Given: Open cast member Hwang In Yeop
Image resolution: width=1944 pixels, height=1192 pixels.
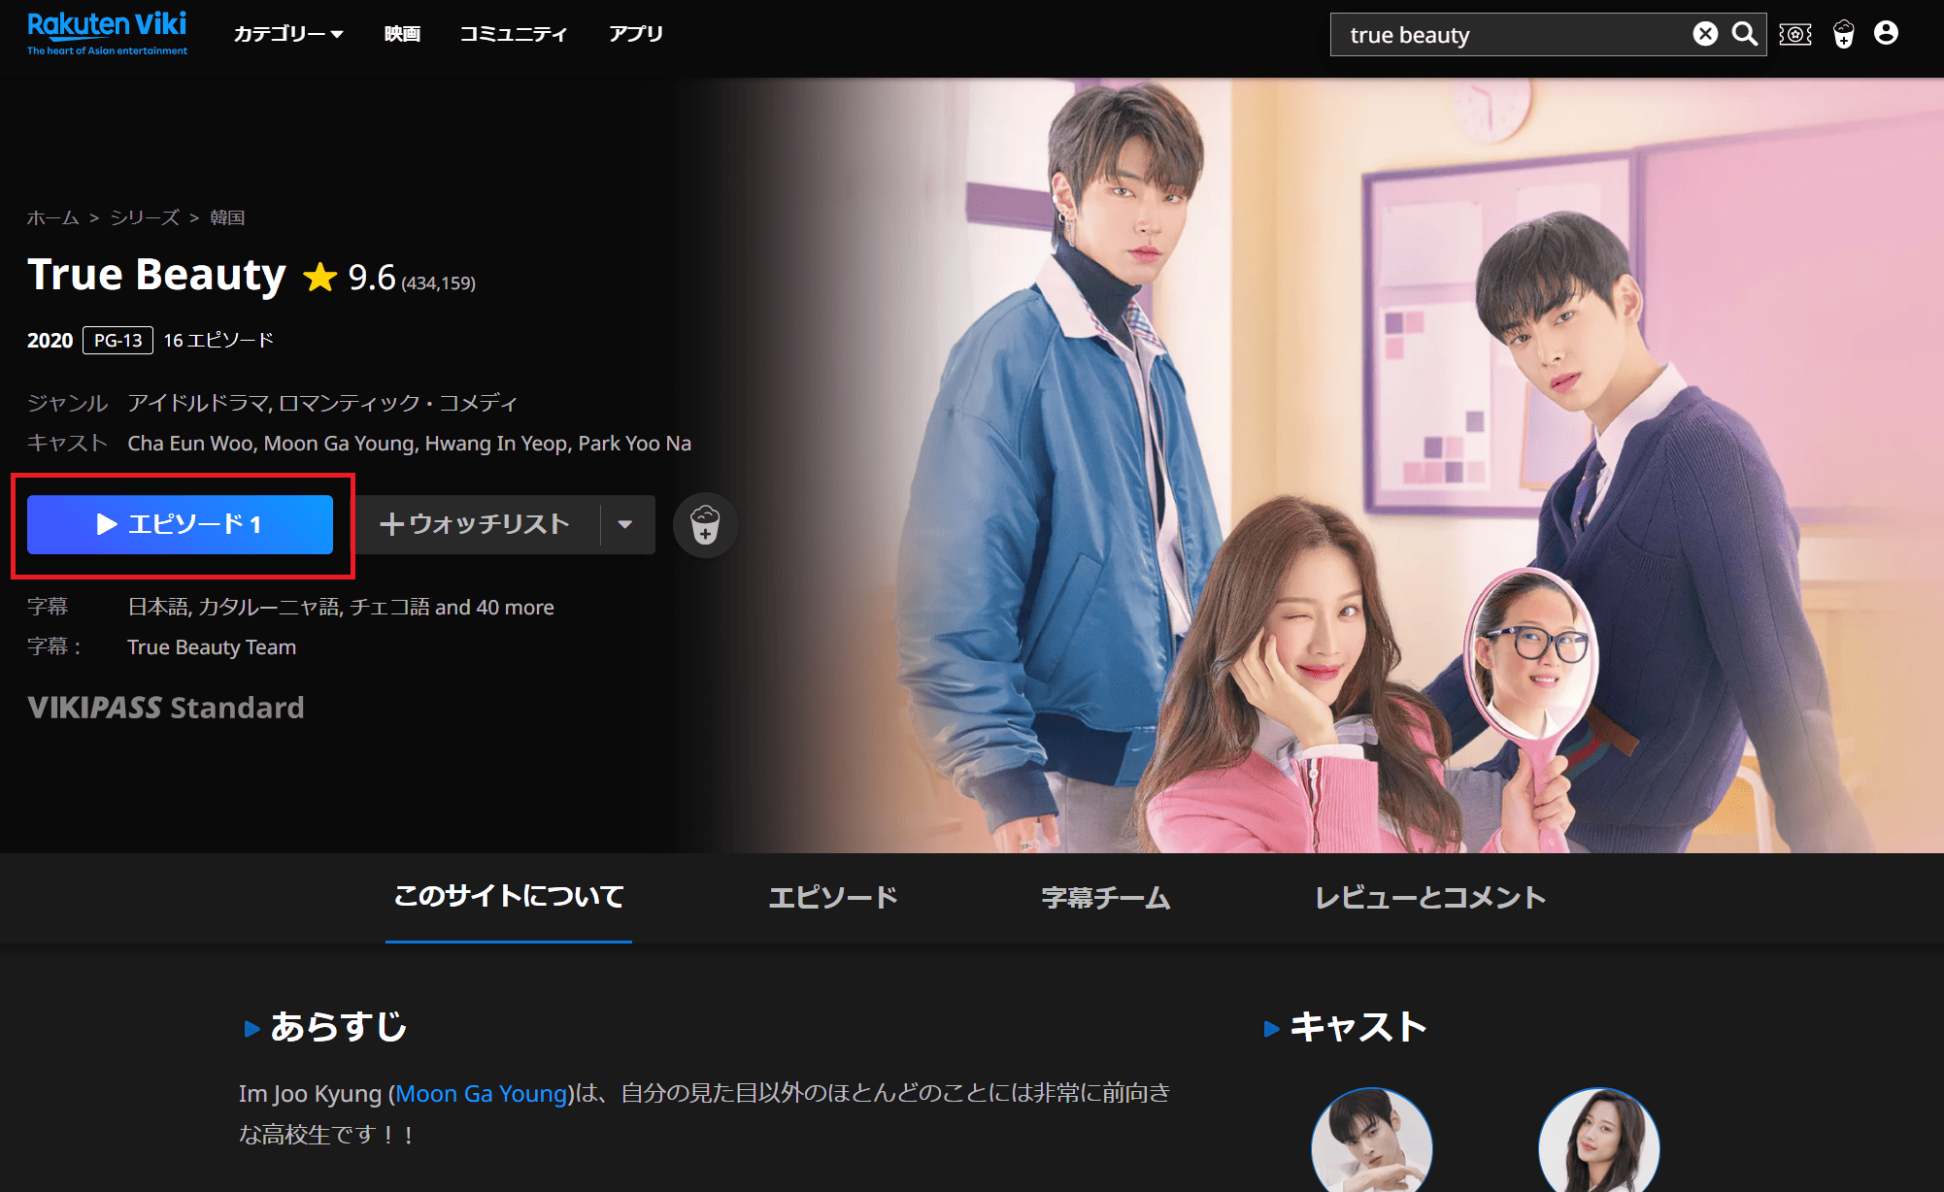Looking at the screenshot, I should tap(496, 444).
